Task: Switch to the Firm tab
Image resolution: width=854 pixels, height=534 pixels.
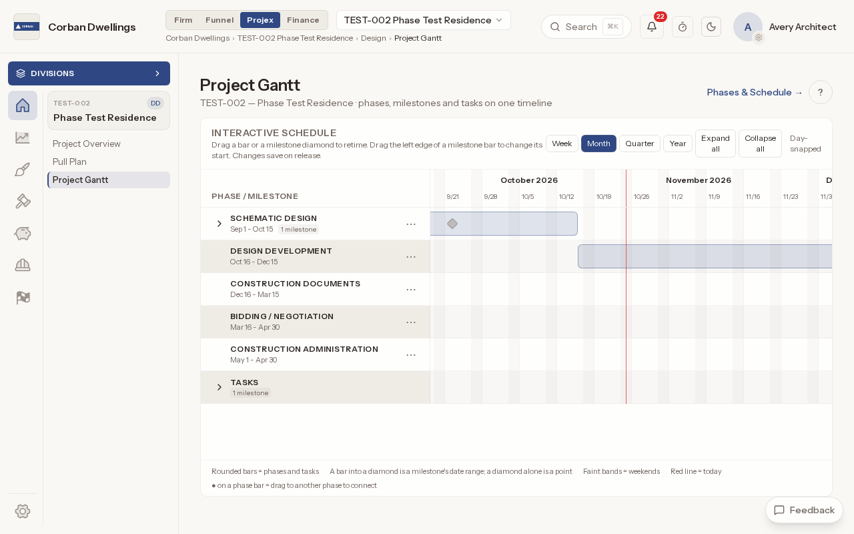Action: (183, 20)
